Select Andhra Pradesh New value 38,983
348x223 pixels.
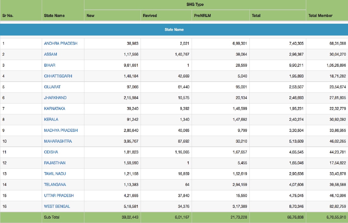(133, 44)
